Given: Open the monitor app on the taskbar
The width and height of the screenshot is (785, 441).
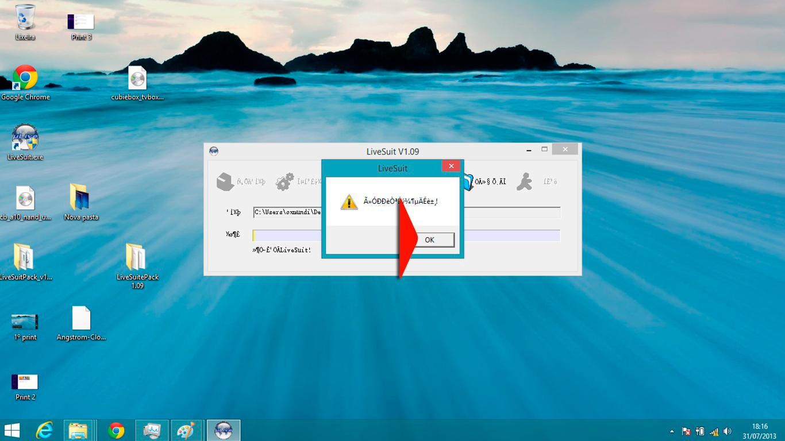Looking at the screenshot, I should 152,430.
